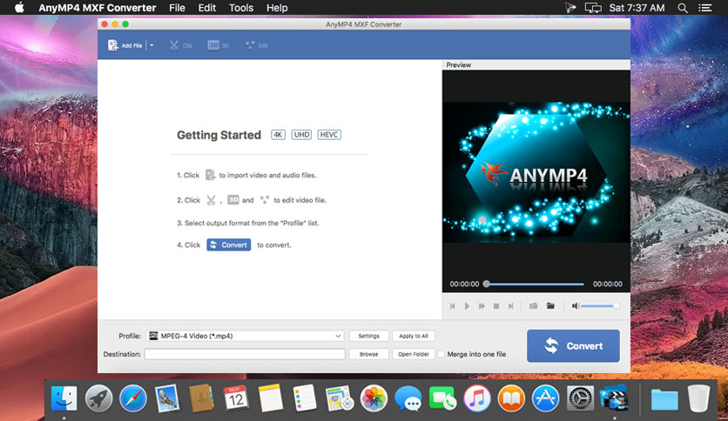This screenshot has height=421, width=728.
Task: Open iBooks from the Dock
Action: [x=511, y=398]
